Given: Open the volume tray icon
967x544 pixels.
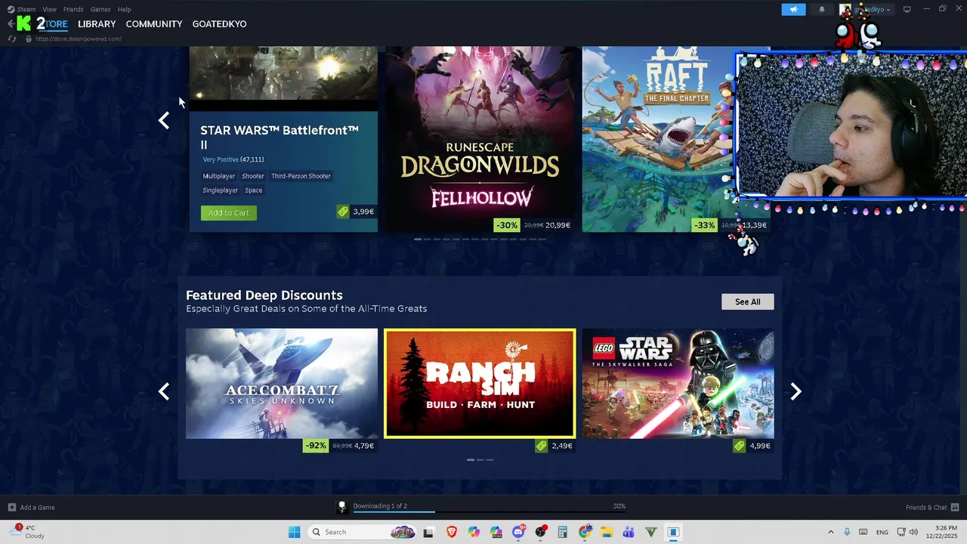Looking at the screenshot, I should pyautogui.click(x=913, y=532).
